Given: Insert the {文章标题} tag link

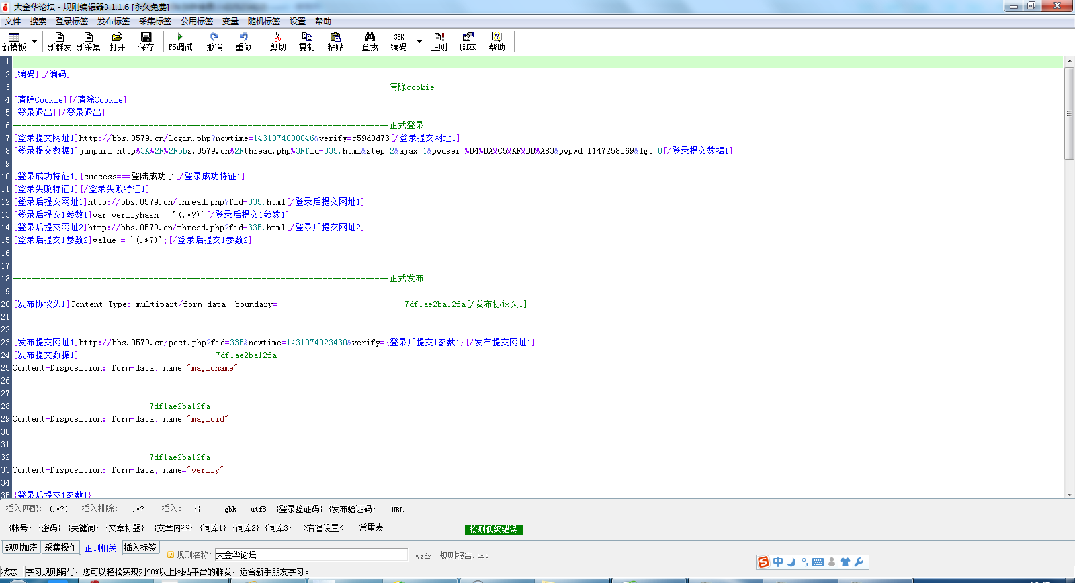Looking at the screenshot, I should tap(125, 528).
